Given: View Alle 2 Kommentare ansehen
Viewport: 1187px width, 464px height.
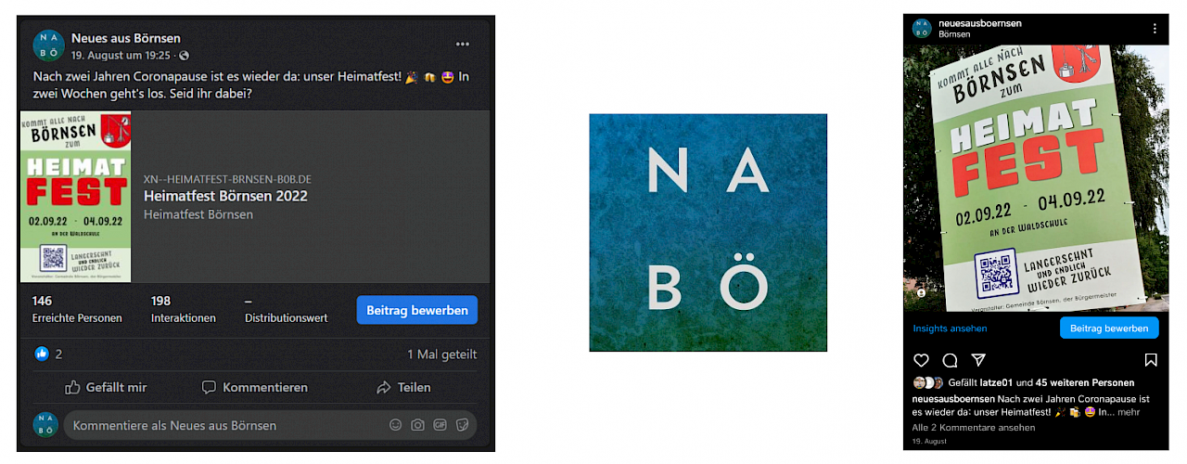Looking at the screenshot, I should coord(974,428).
